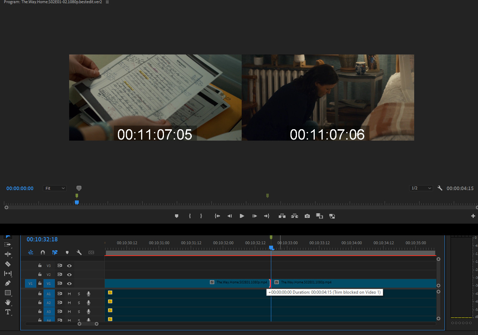Click the captions CC track button
This screenshot has width=478, height=335.
tap(91, 252)
